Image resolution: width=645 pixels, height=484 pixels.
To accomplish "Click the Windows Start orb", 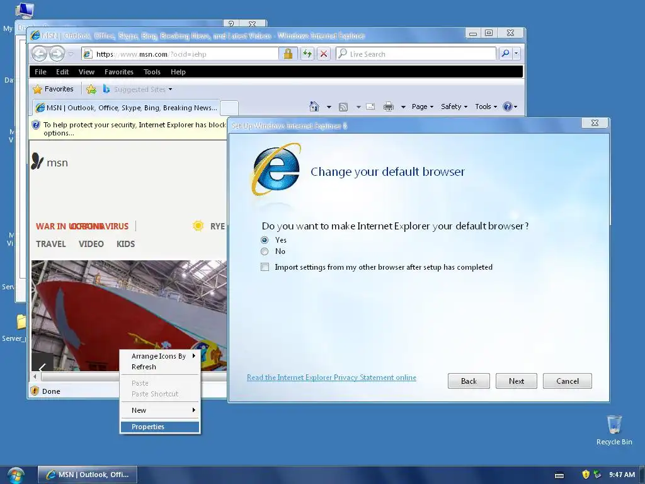I will 16,475.
